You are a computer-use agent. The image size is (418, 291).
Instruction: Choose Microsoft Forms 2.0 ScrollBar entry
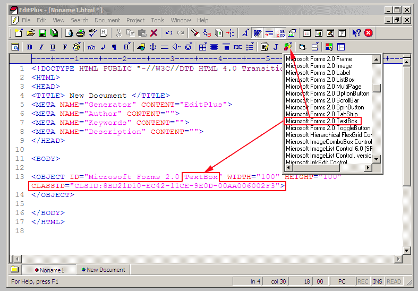(322, 100)
